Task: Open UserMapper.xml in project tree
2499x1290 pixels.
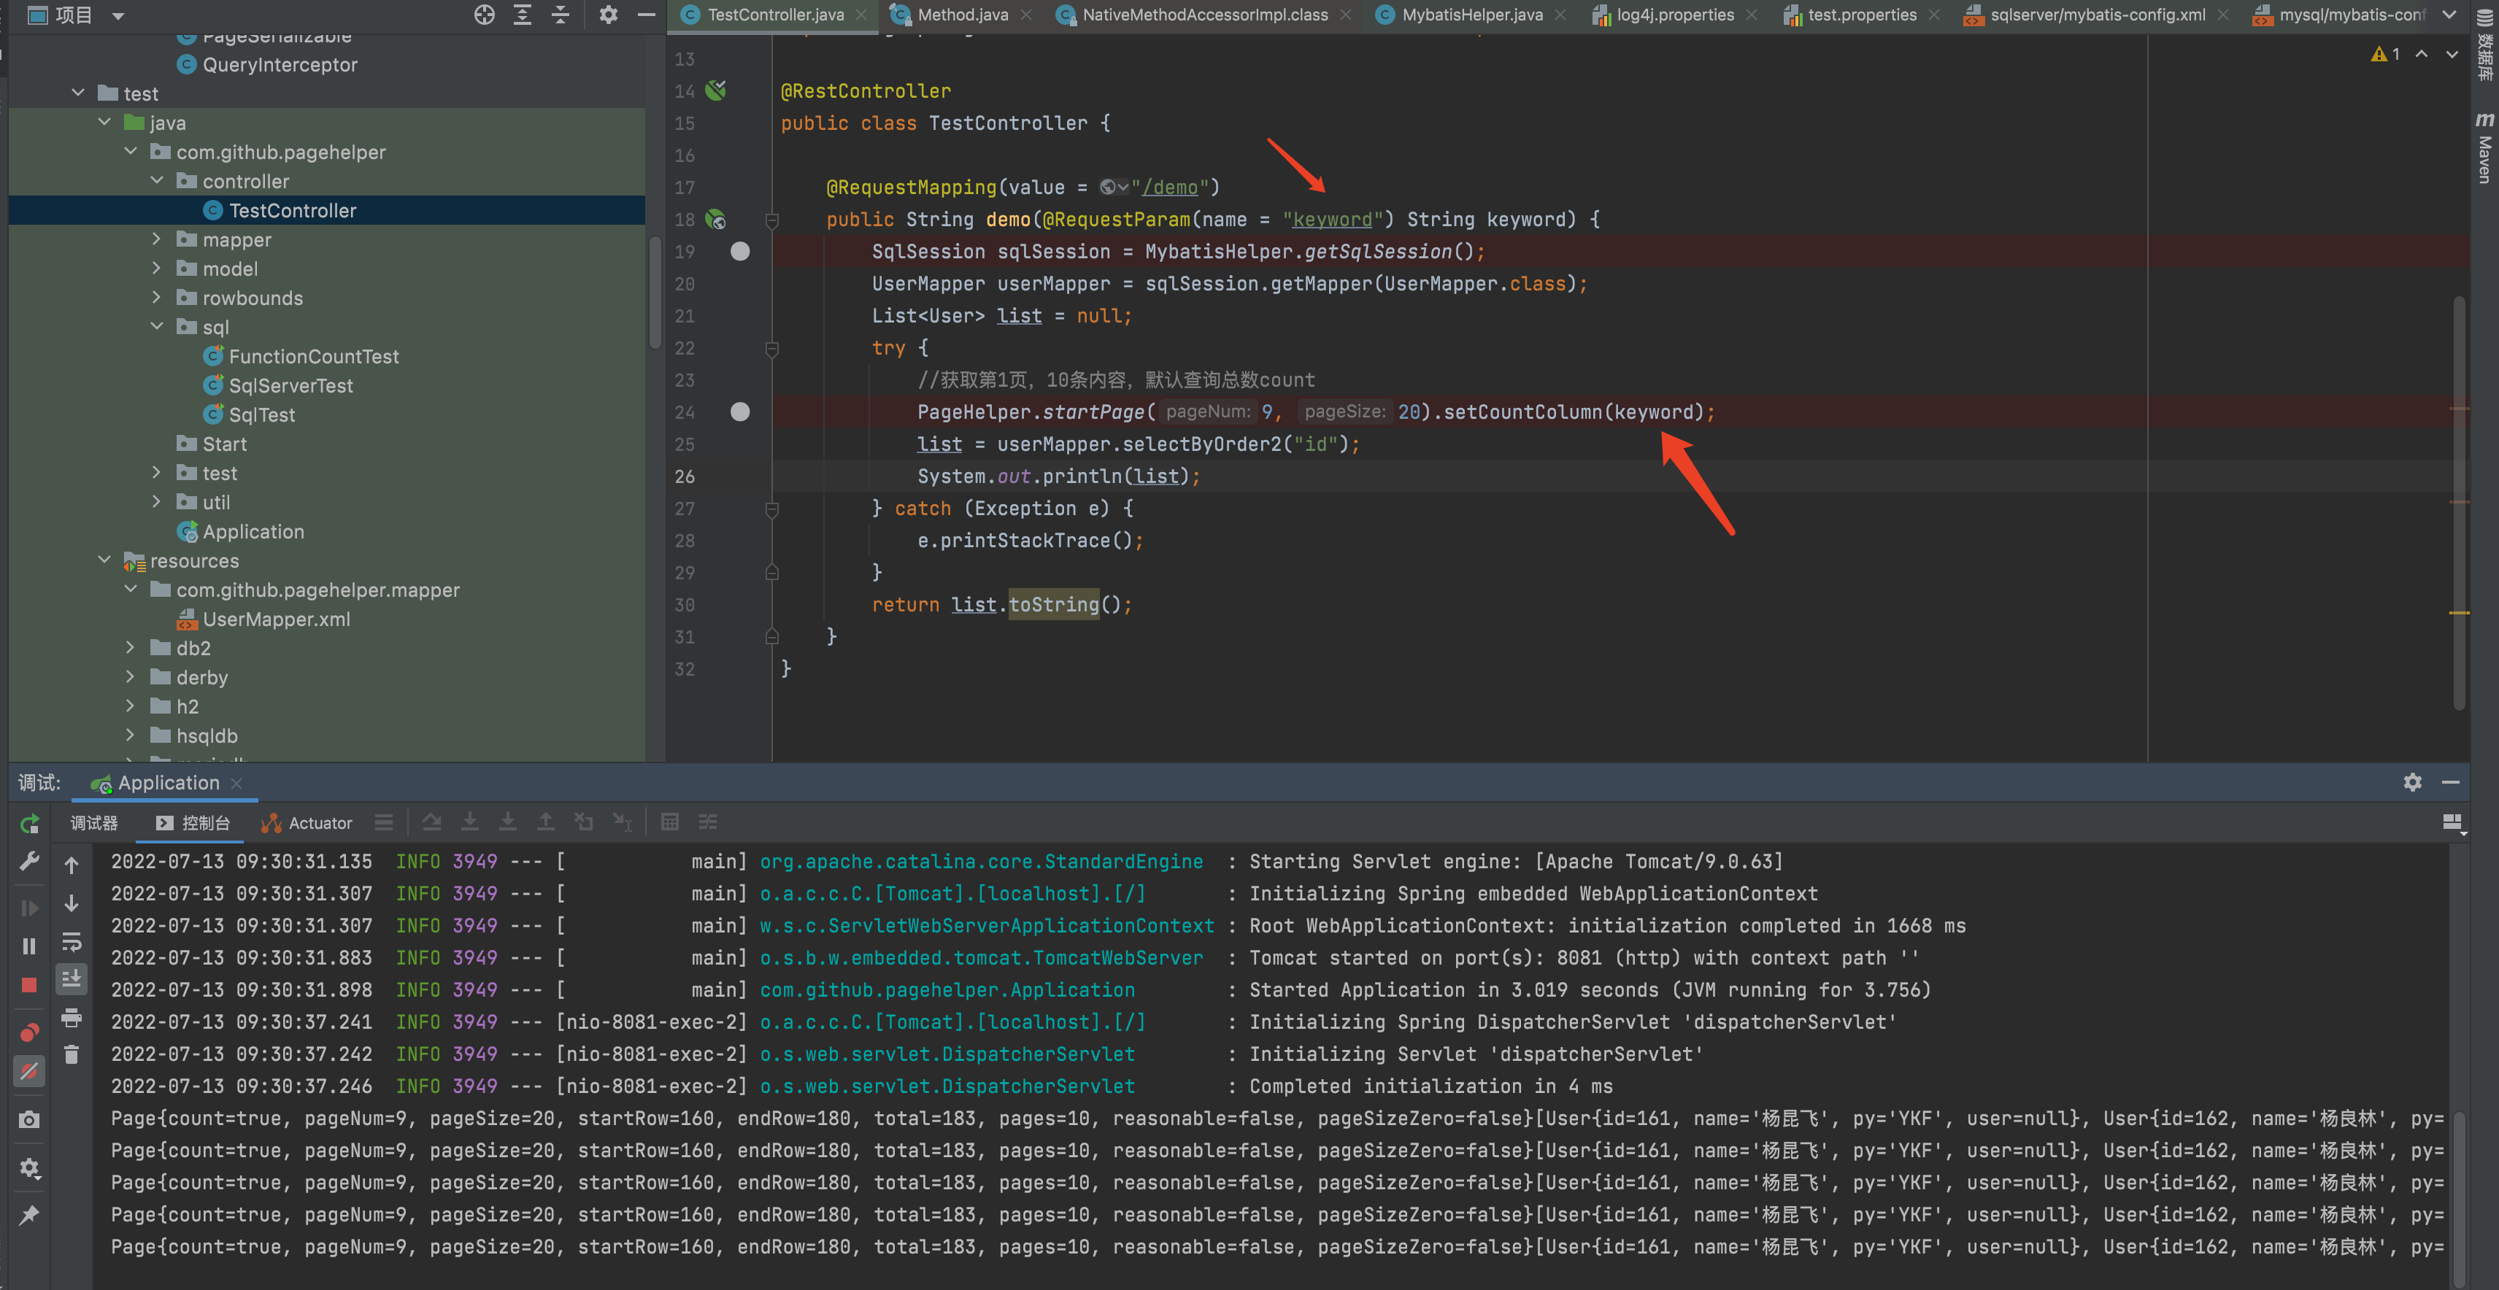Action: click(275, 619)
